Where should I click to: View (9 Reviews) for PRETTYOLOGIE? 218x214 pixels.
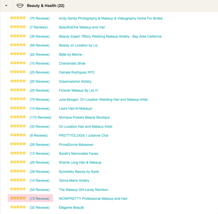pyautogui.click(x=39, y=135)
